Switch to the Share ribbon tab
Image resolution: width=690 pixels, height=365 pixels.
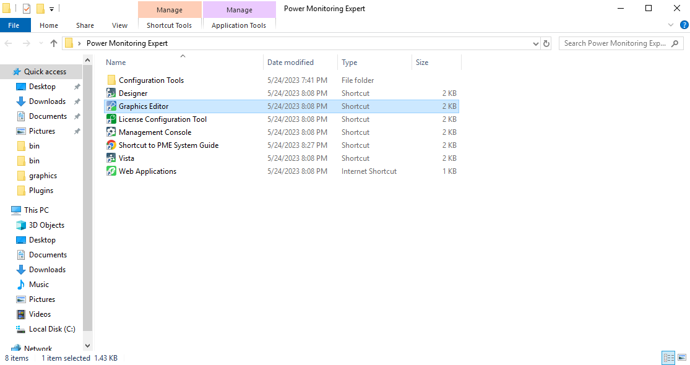pos(85,25)
